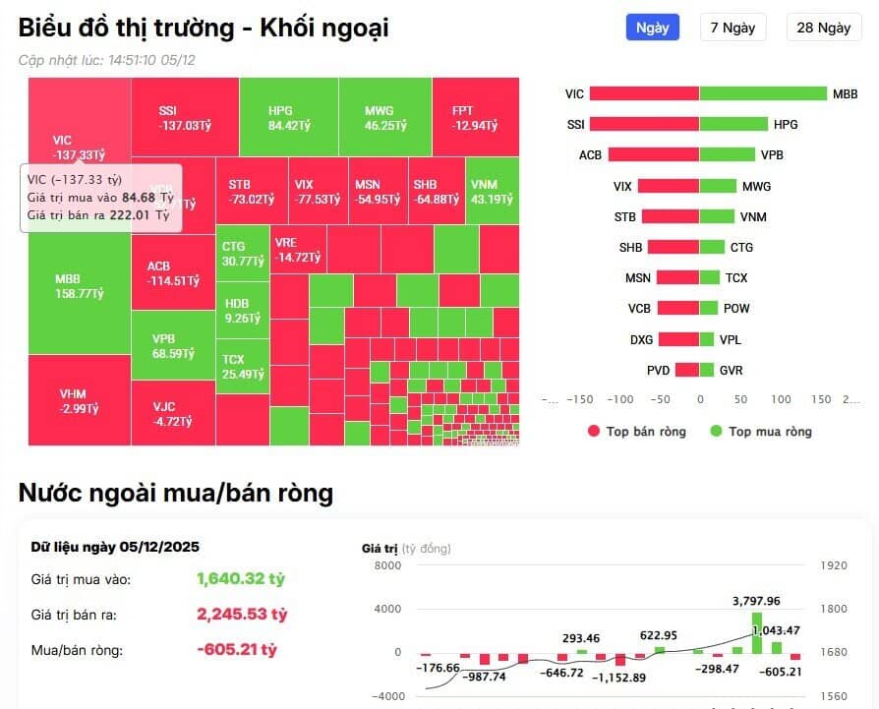879x709 pixels.
Task: Select the active "Ngày" view button
Action: 652,27
